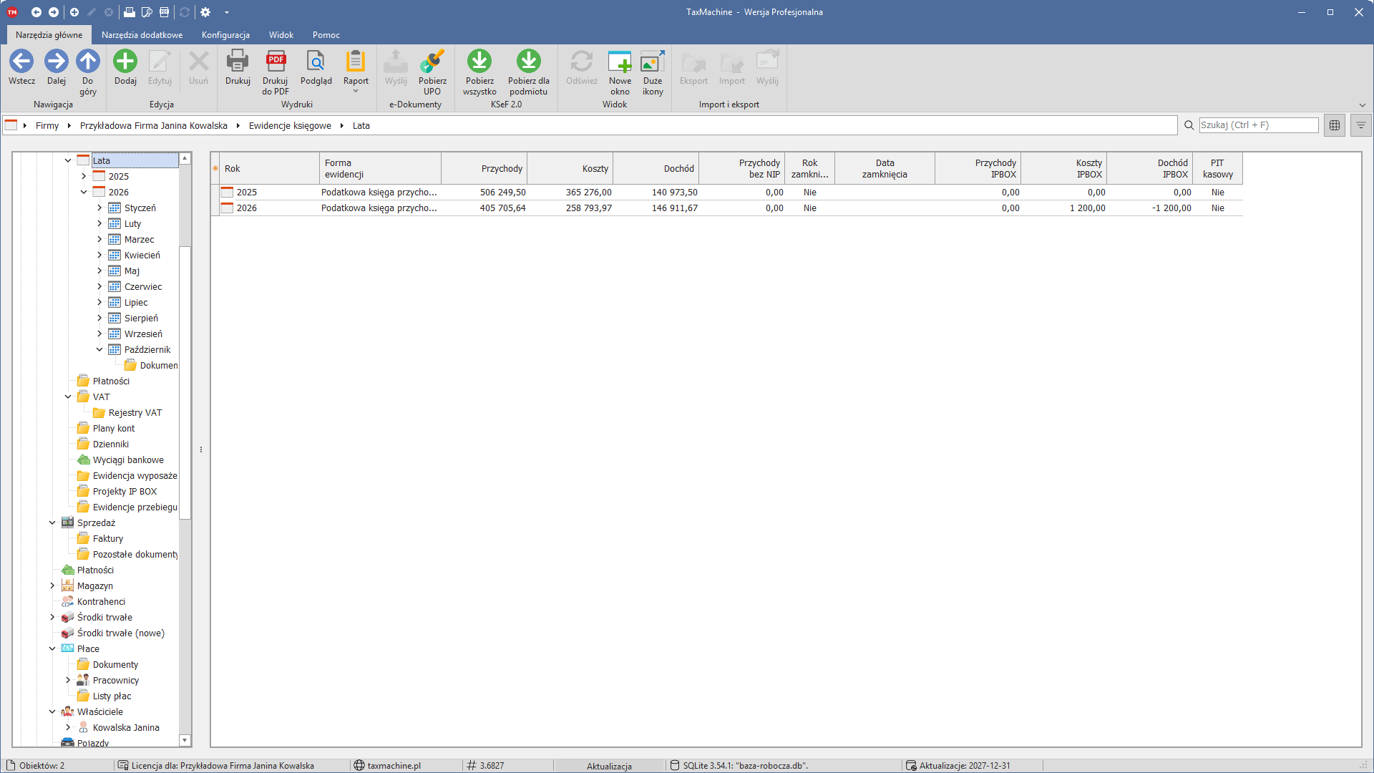Click Przykładowa Firma Janina Kowalska breadcrumb
The width and height of the screenshot is (1374, 773).
click(154, 125)
